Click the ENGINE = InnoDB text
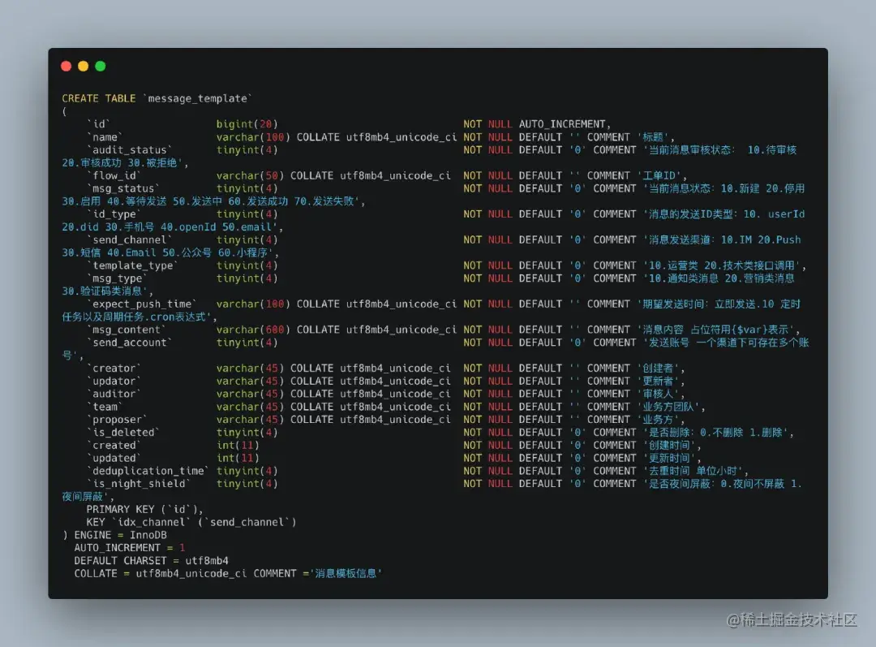This screenshot has height=647, width=876. [x=120, y=535]
